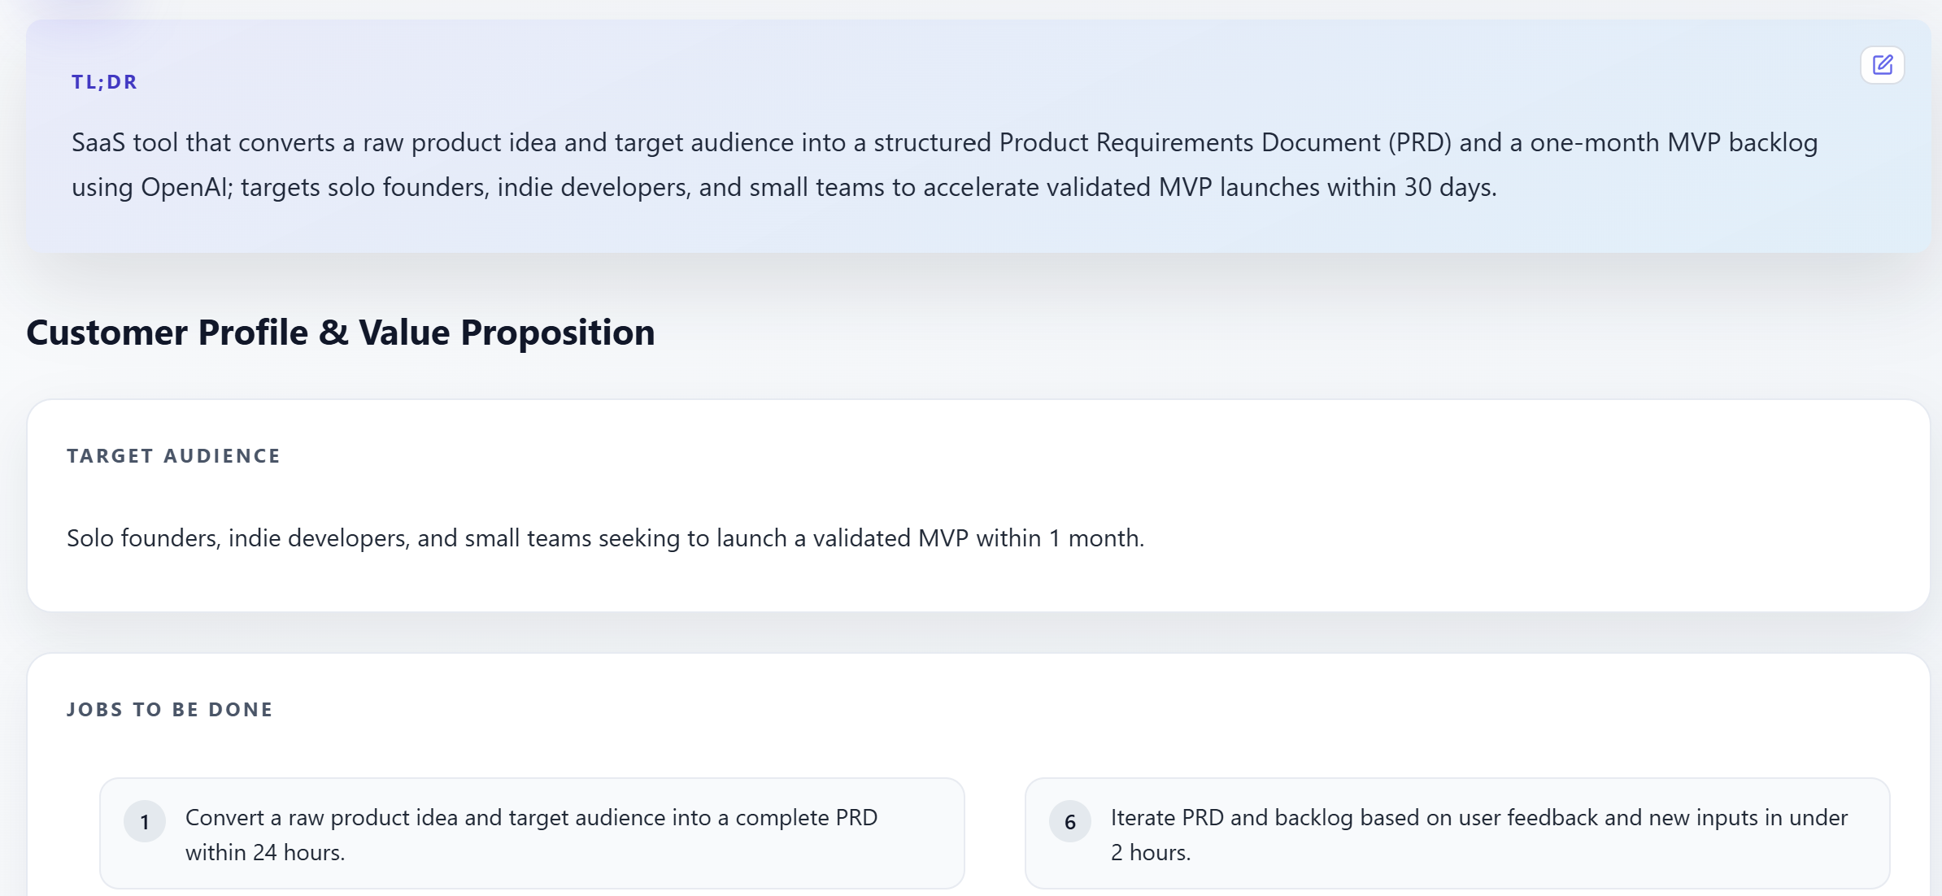Select the 'Convert a raw product idea' job card
The image size is (1942, 896).
click(532, 833)
